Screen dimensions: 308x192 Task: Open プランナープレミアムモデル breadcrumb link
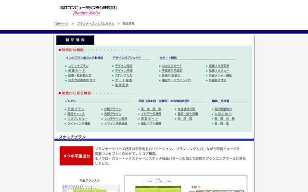pyautogui.click(x=95, y=24)
